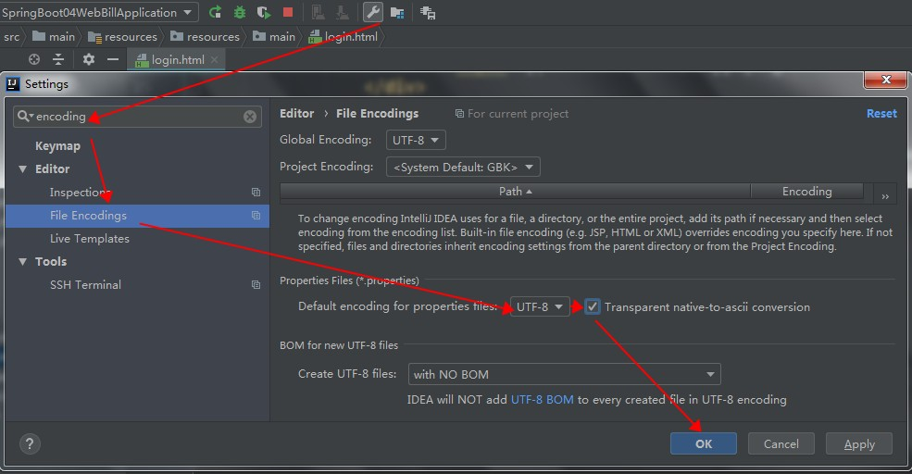This screenshot has height=474, width=912.
Task: Click project-level icon beside SSH Terminal
Action: click(x=256, y=284)
